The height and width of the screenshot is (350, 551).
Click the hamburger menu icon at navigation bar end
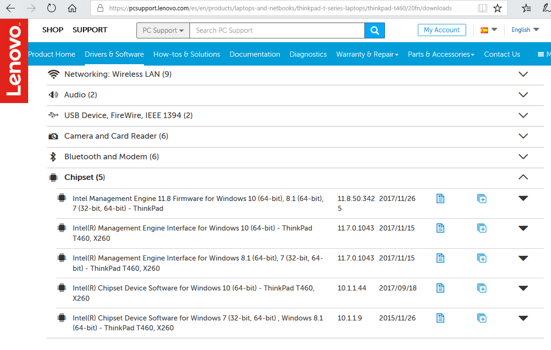[x=541, y=54]
